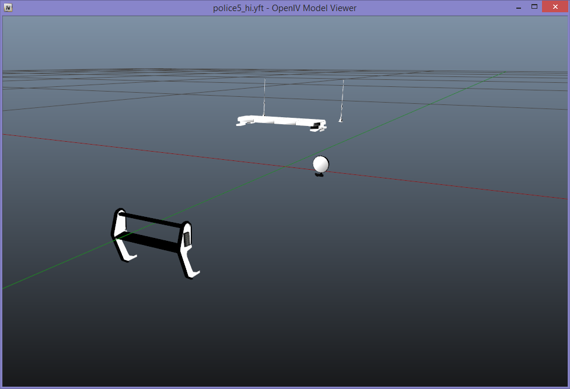Screen dimensions: 570x389
Task: Click the right foot of the push bar
Action: (x=194, y=272)
